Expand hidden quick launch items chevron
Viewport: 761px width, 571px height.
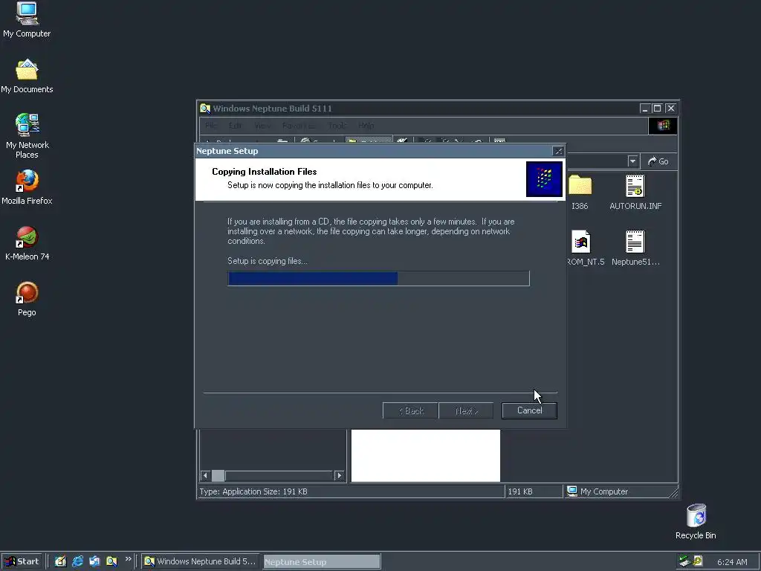click(128, 559)
